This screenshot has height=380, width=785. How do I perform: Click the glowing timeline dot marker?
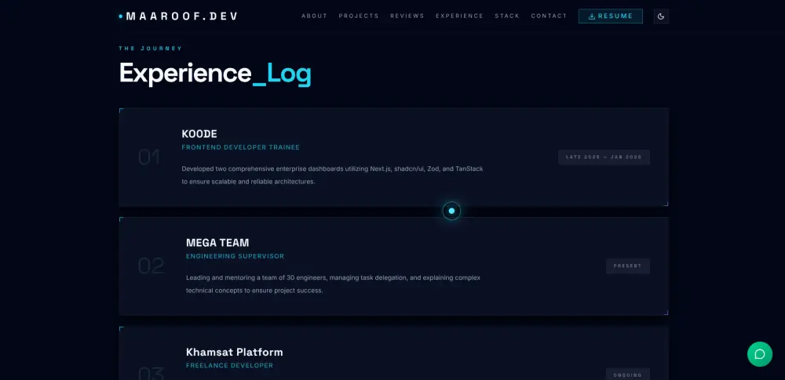tap(451, 211)
